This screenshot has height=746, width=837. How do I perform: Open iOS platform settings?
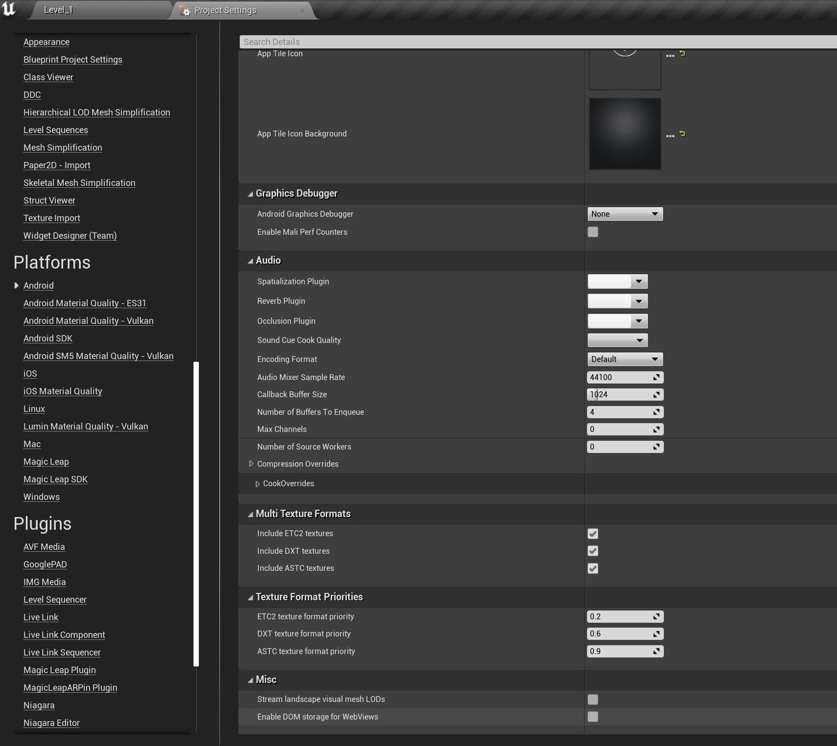(30, 374)
